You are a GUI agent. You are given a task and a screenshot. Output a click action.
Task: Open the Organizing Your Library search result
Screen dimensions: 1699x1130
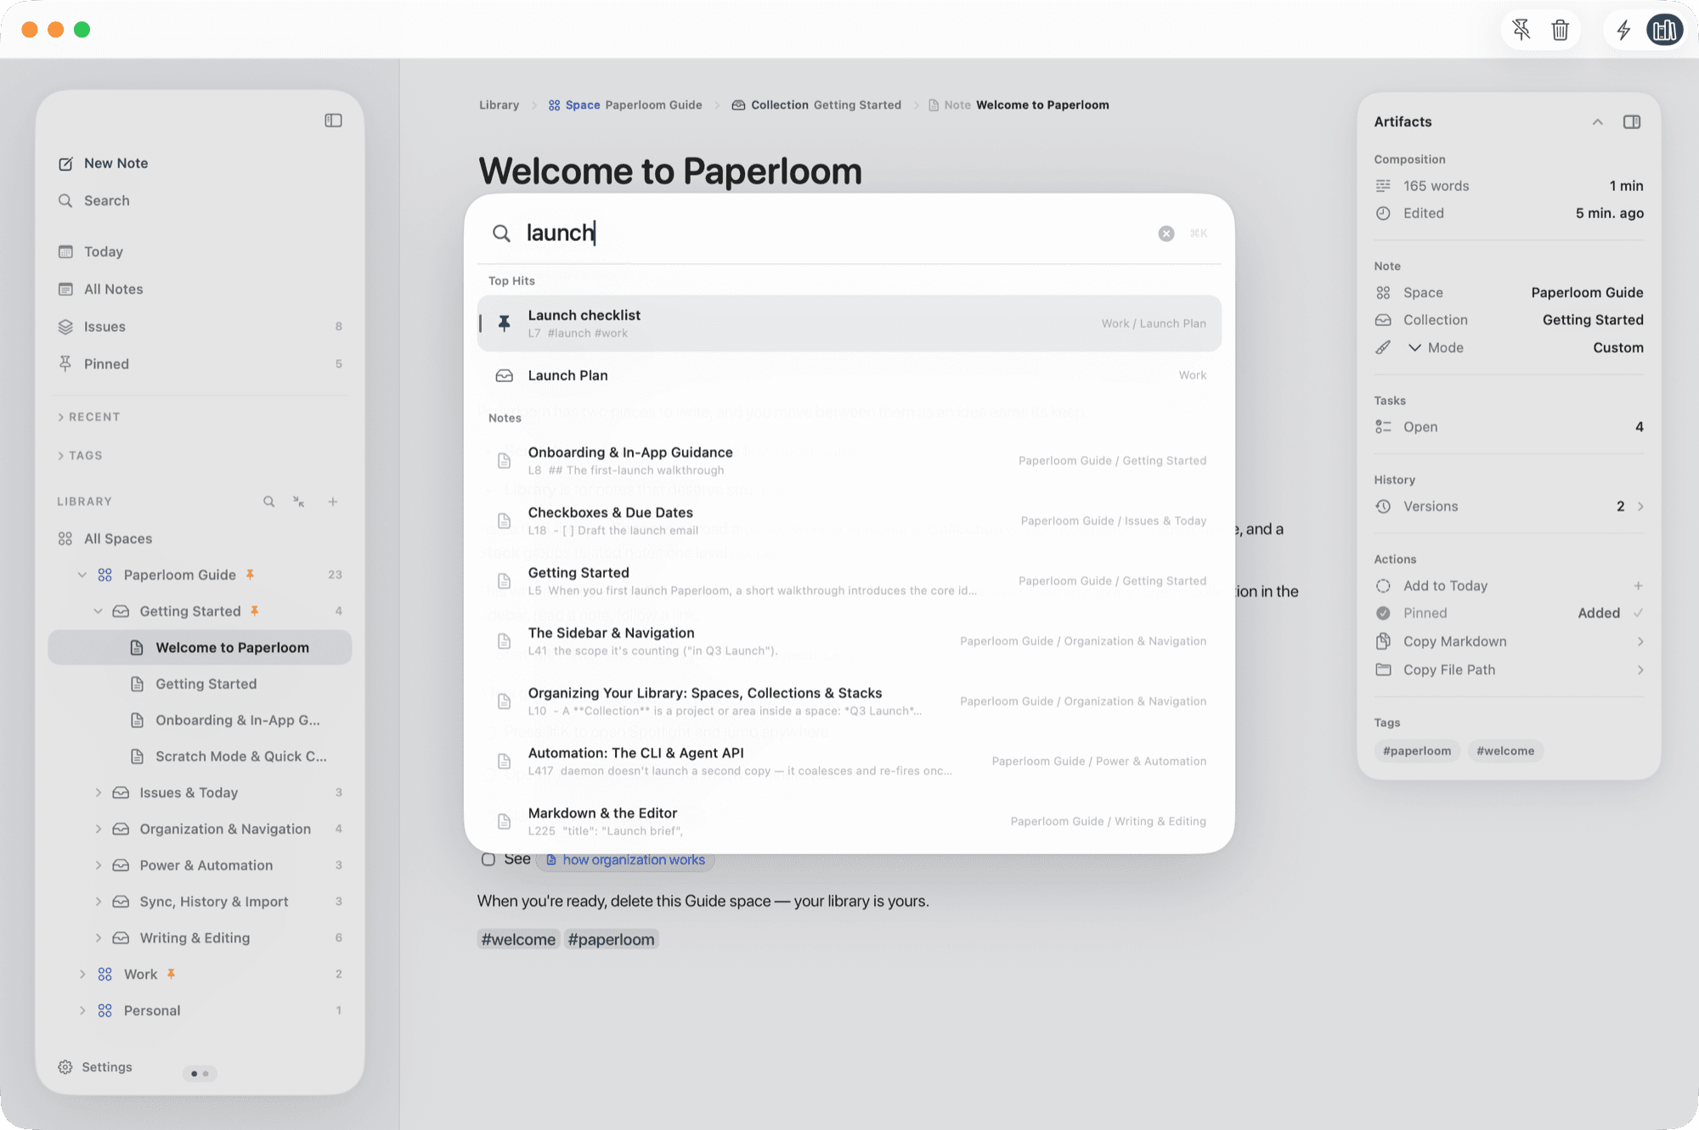click(849, 701)
